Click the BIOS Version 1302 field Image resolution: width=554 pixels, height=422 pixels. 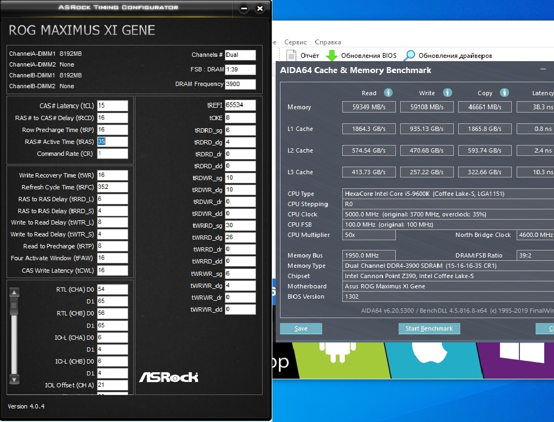[x=448, y=296]
